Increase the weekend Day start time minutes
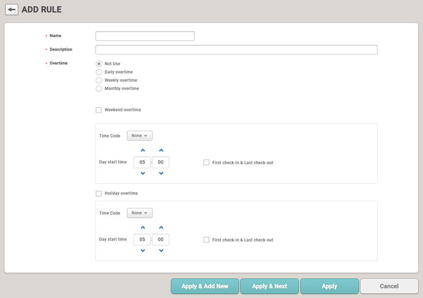 pos(161,151)
